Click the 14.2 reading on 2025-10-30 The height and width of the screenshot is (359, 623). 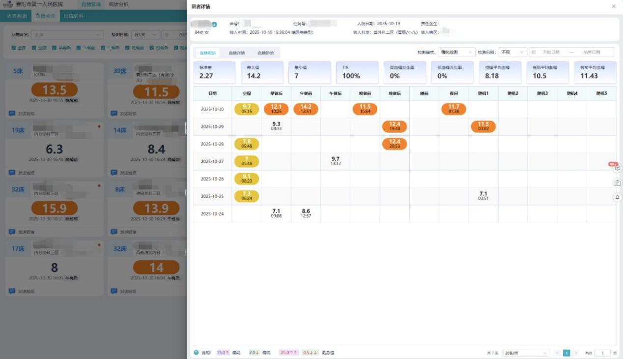click(x=306, y=109)
